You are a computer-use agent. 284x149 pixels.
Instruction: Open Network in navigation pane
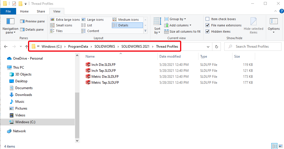(x=16, y=131)
